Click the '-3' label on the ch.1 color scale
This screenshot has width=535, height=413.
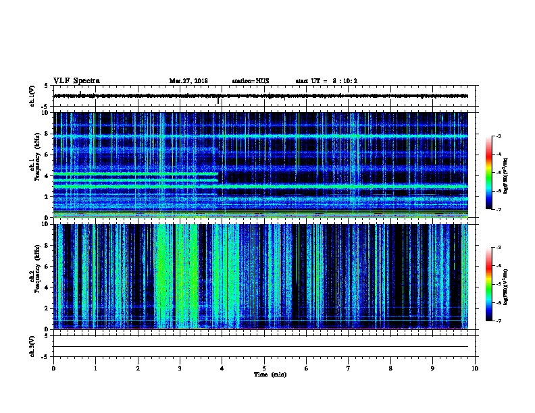pyautogui.click(x=498, y=136)
